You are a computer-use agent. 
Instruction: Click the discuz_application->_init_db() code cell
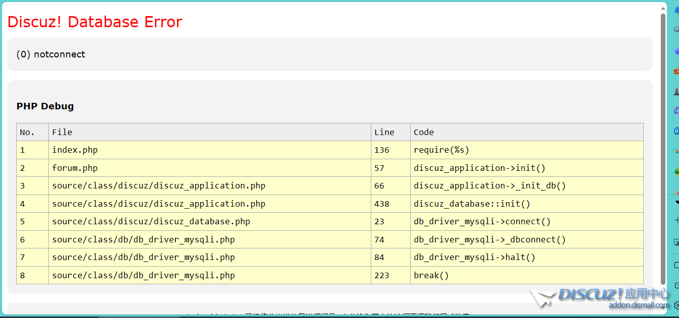[x=527, y=186]
